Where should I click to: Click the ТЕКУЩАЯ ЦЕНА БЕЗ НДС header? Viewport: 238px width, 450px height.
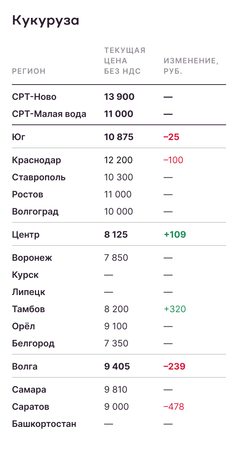(124, 61)
